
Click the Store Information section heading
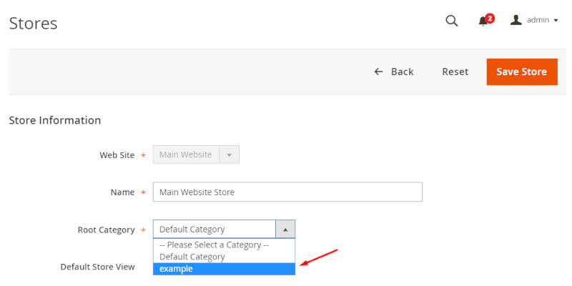54,120
